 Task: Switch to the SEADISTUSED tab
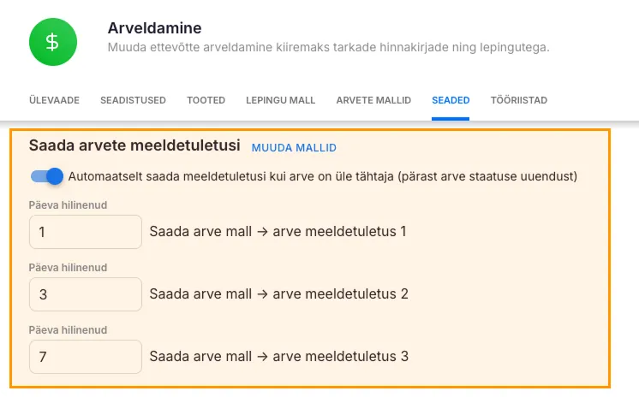point(133,100)
